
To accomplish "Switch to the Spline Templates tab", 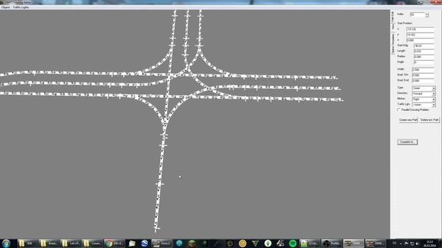I will point(392,43).
